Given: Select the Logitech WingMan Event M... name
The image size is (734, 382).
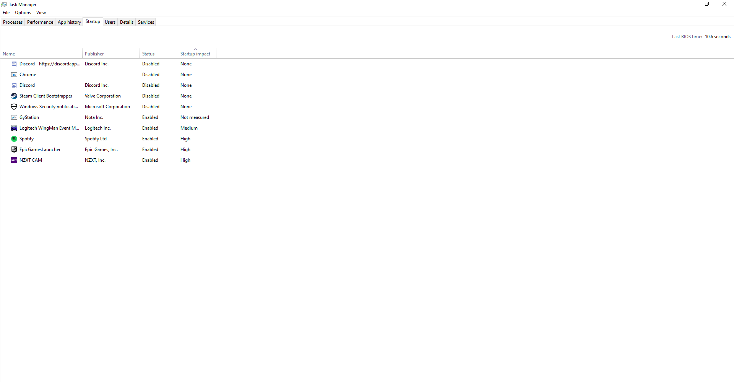Looking at the screenshot, I should (49, 128).
